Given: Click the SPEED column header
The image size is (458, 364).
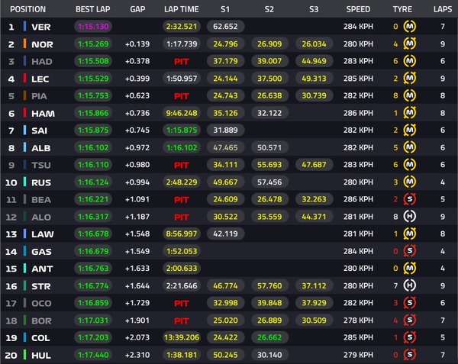Looking at the screenshot, I should [x=357, y=9].
